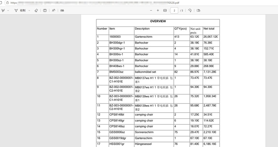Viewport: 278px width, 147px height.
Task: Click net total 114.62€
Action: pyautogui.click(x=208, y=121)
